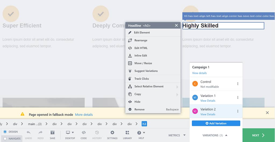Screen dimensions: 275x142
Task: Click the Control variation name
Action: coord(206,82)
